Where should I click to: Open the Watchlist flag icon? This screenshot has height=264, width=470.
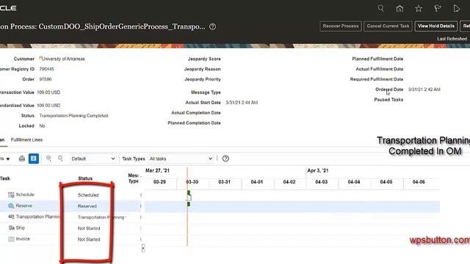click(438, 8)
